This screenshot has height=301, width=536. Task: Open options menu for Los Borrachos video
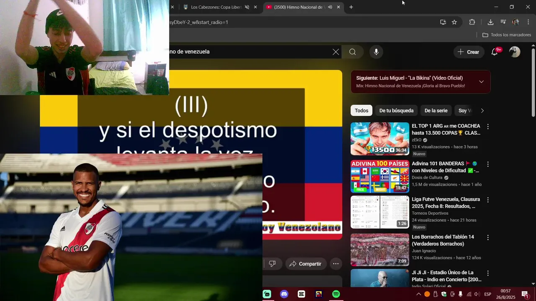click(488, 237)
